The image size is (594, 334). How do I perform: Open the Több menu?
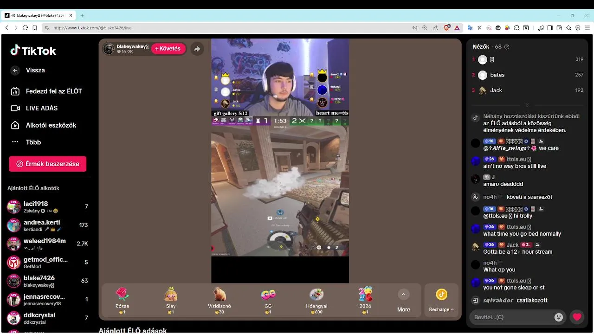(26, 142)
